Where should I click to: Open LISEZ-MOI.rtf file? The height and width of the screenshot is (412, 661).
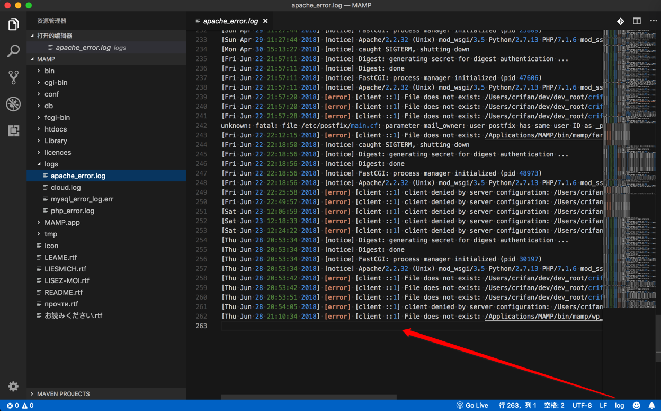tap(106, 280)
